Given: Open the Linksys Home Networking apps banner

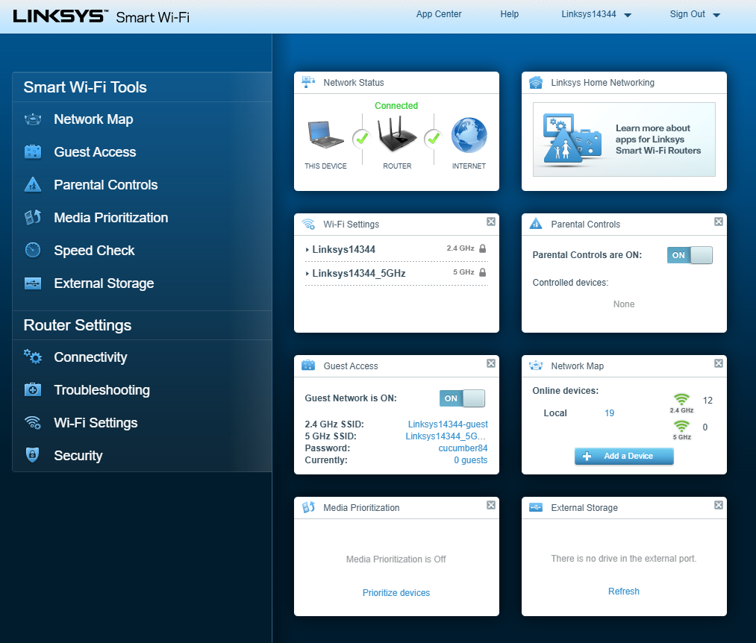Looking at the screenshot, I should coord(624,139).
